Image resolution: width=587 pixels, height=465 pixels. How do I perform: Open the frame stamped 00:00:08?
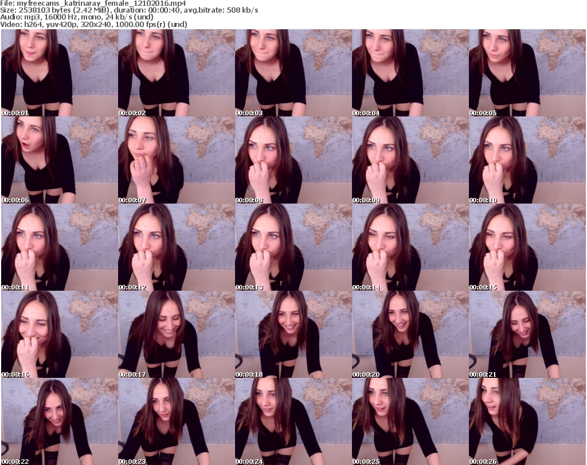pos(293,160)
